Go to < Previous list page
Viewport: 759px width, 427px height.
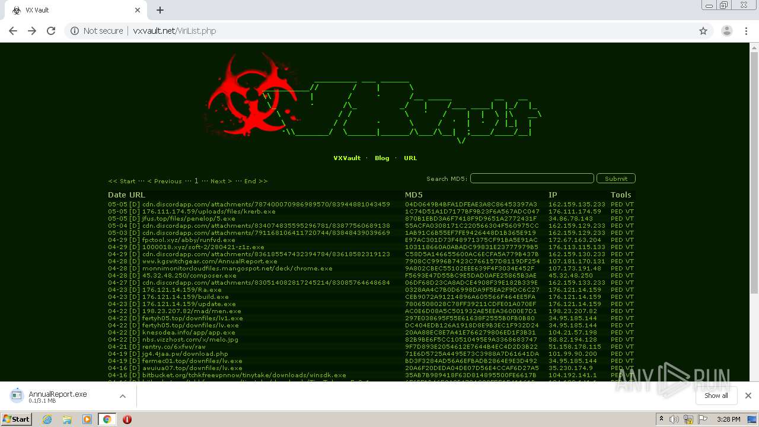164,181
